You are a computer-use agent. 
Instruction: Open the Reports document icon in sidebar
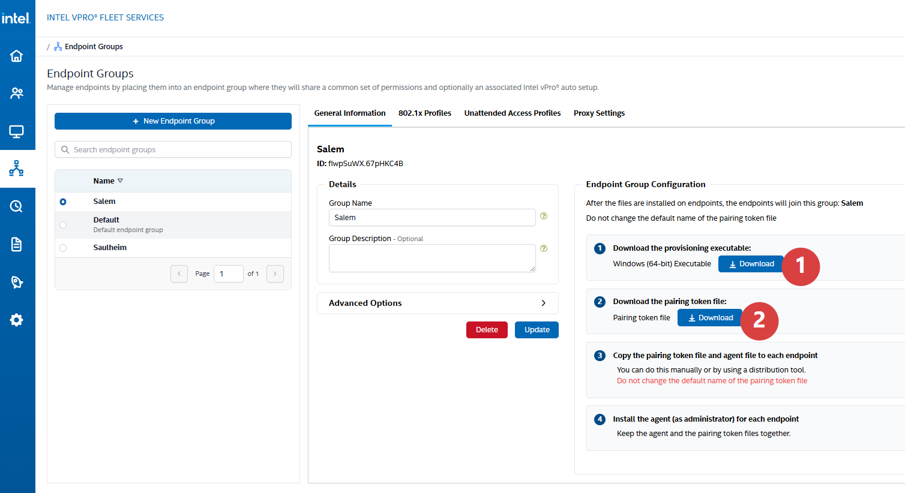coord(17,244)
